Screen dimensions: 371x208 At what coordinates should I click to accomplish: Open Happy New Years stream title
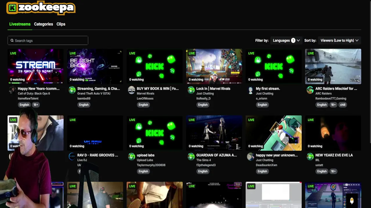[x=39, y=89]
